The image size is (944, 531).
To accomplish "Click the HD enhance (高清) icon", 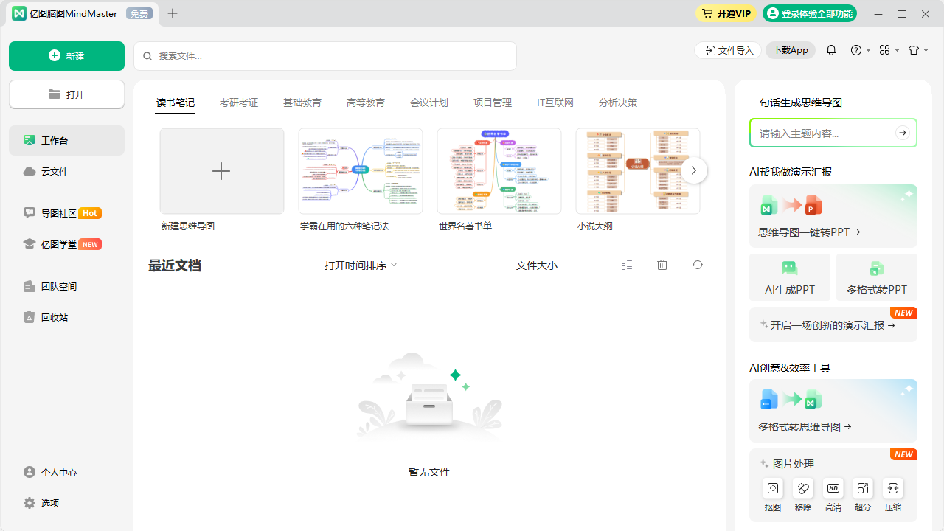I will (833, 488).
